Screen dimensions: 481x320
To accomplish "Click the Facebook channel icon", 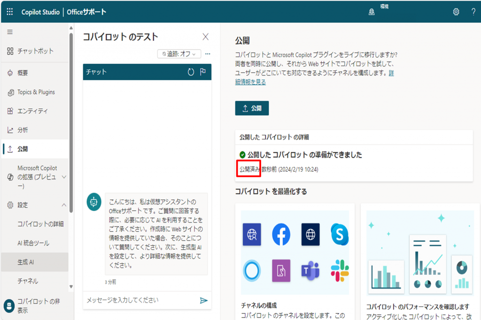I will click(x=281, y=235).
